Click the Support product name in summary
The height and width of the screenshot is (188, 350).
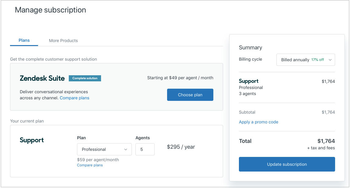click(x=248, y=81)
